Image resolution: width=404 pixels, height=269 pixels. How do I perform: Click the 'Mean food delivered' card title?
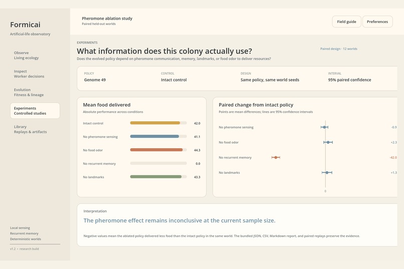tap(107, 105)
